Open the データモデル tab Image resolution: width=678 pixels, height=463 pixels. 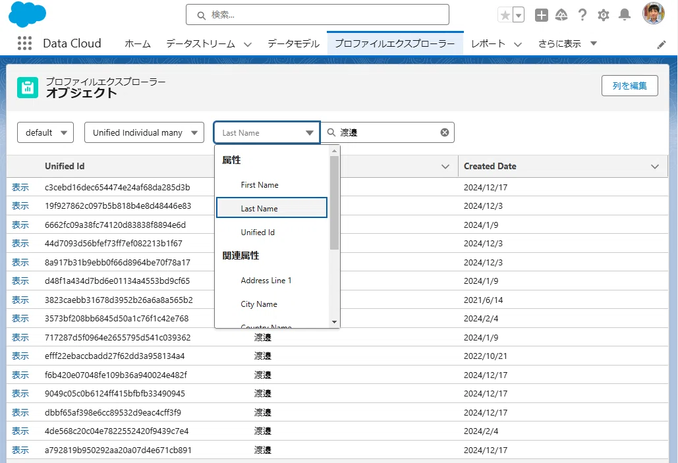[x=293, y=43]
